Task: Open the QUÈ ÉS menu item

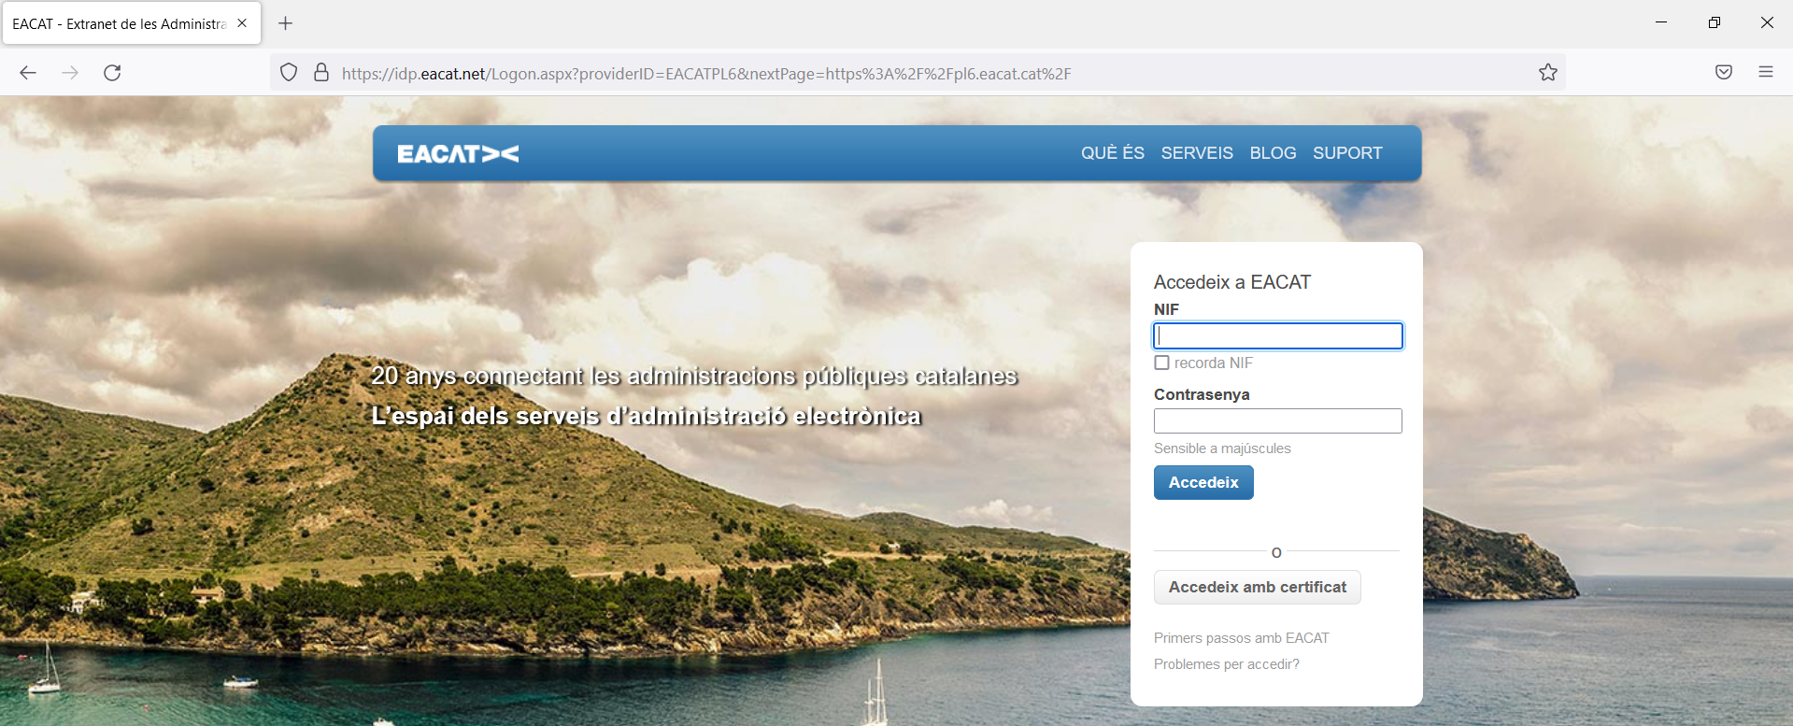Action: point(1113,153)
